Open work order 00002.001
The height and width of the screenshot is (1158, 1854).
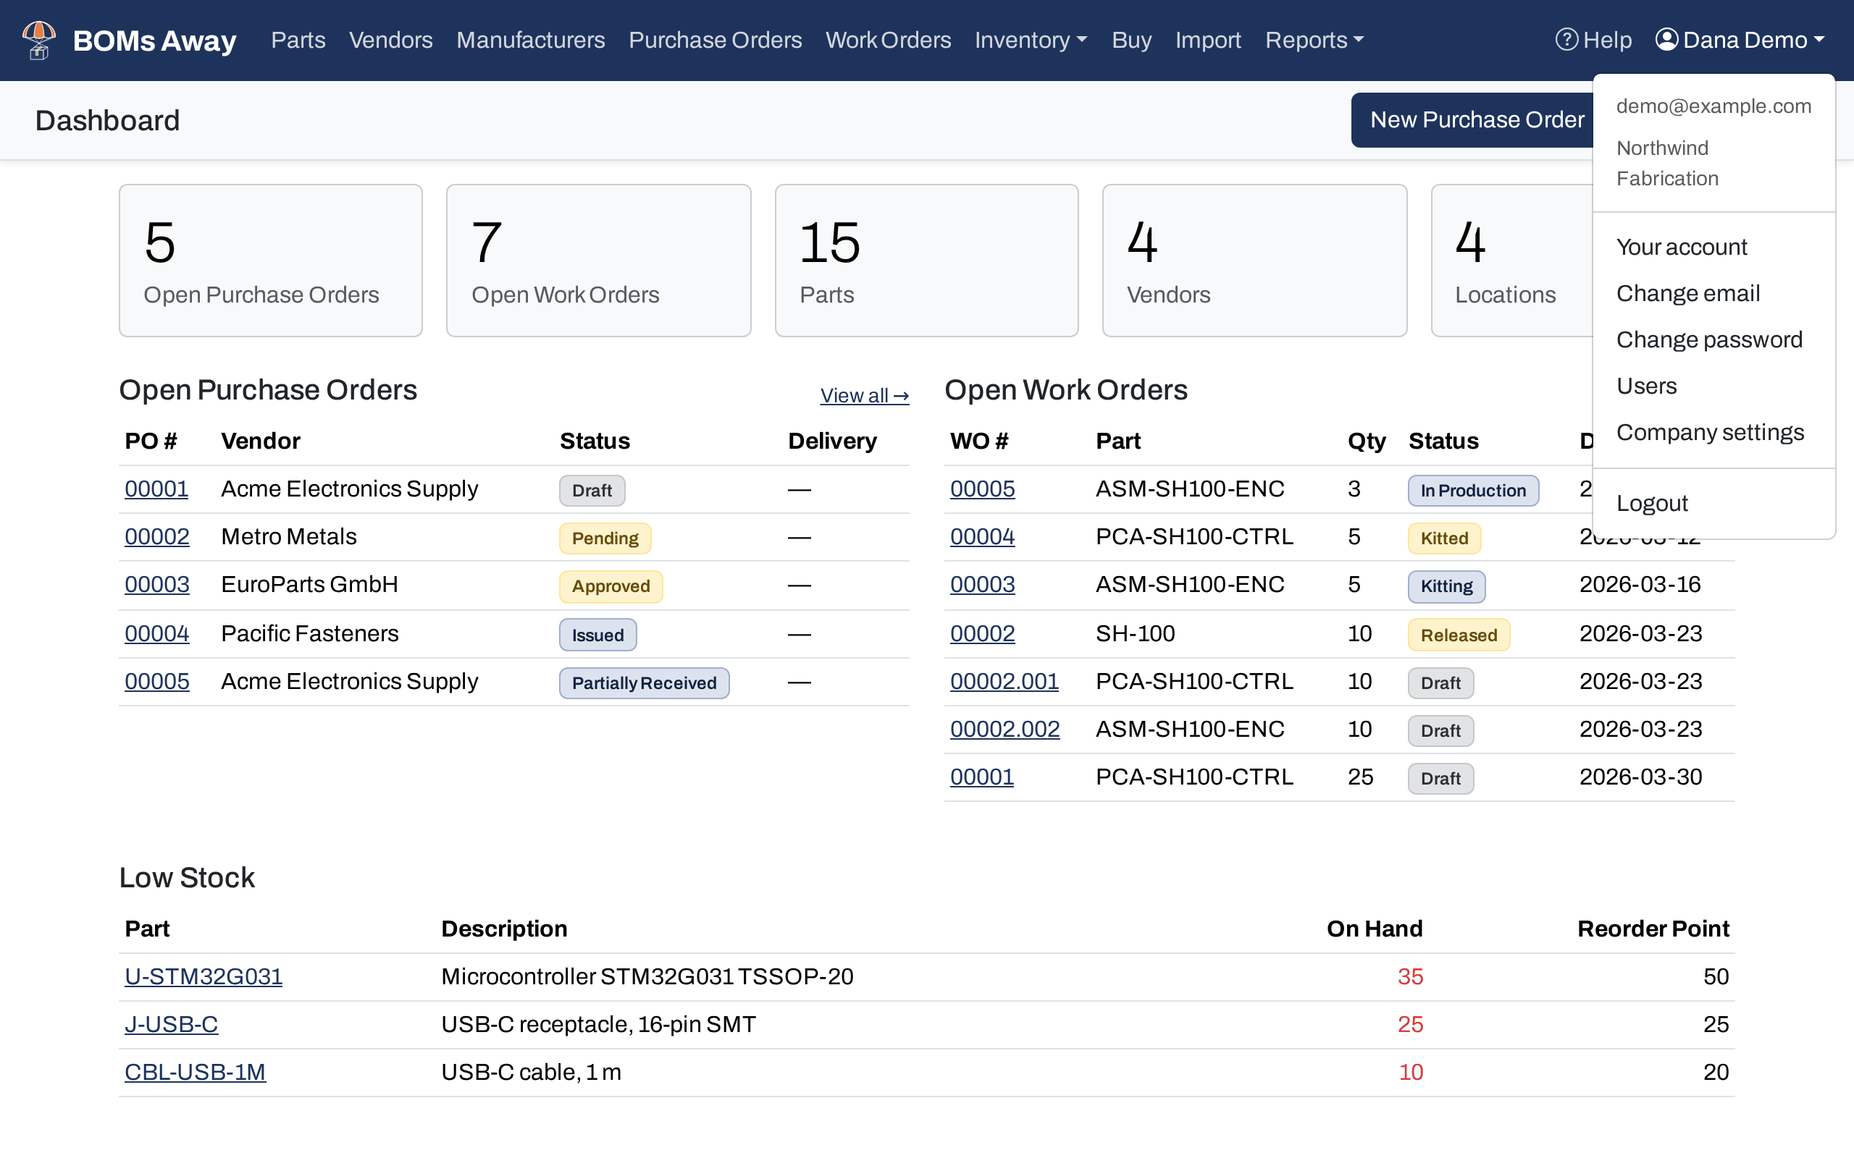pos(1004,681)
